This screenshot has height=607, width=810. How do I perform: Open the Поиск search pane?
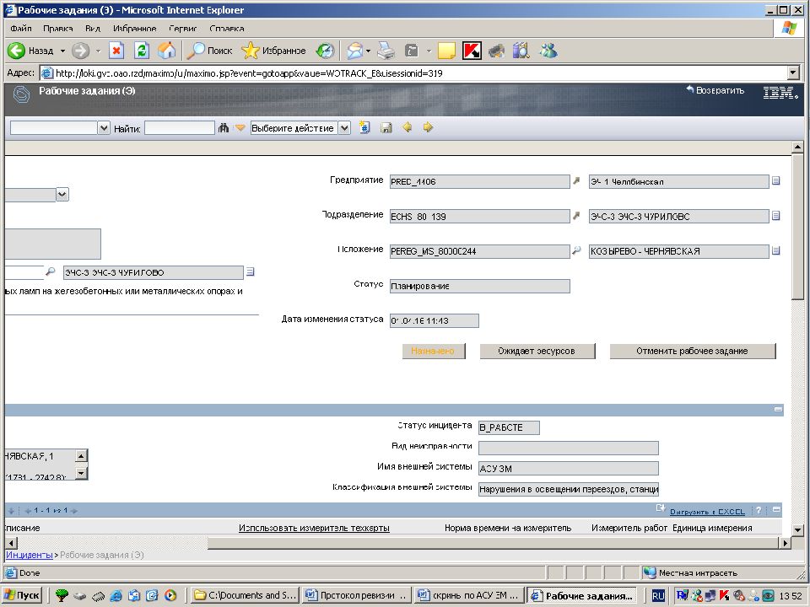[x=209, y=51]
